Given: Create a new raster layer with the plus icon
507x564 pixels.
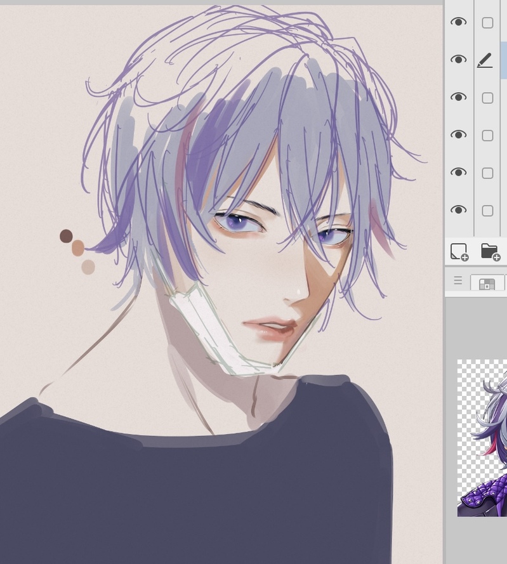Looking at the screenshot, I should pyautogui.click(x=459, y=252).
